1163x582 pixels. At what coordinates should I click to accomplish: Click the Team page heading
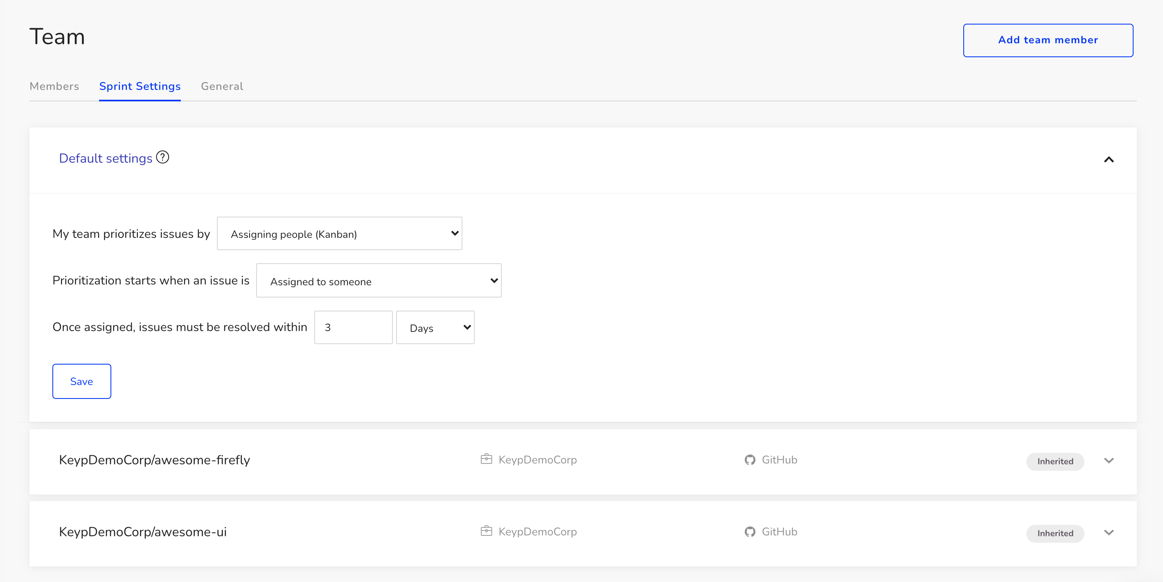click(x=57, y=36)
